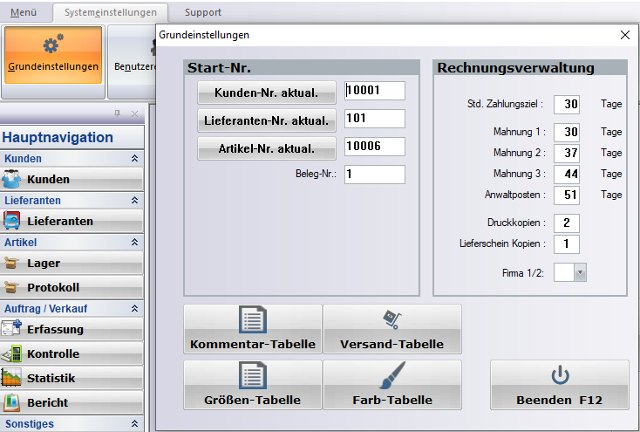Click the Std. Zahlungsziel days field
Image resolution: width=640 pixels, height=432 pixels.
click(566, 104)
